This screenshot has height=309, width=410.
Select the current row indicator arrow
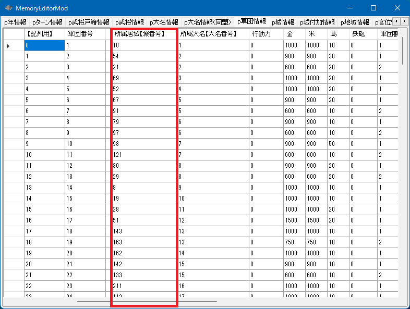[x=8, y=46]
